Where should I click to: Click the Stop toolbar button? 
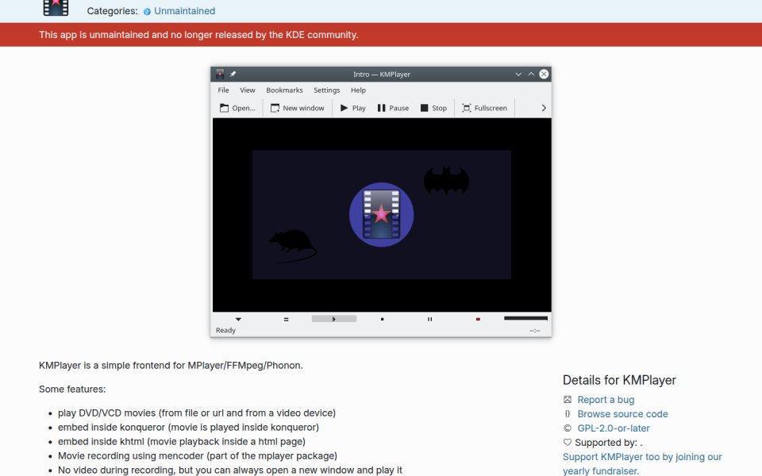coord(433,108)
